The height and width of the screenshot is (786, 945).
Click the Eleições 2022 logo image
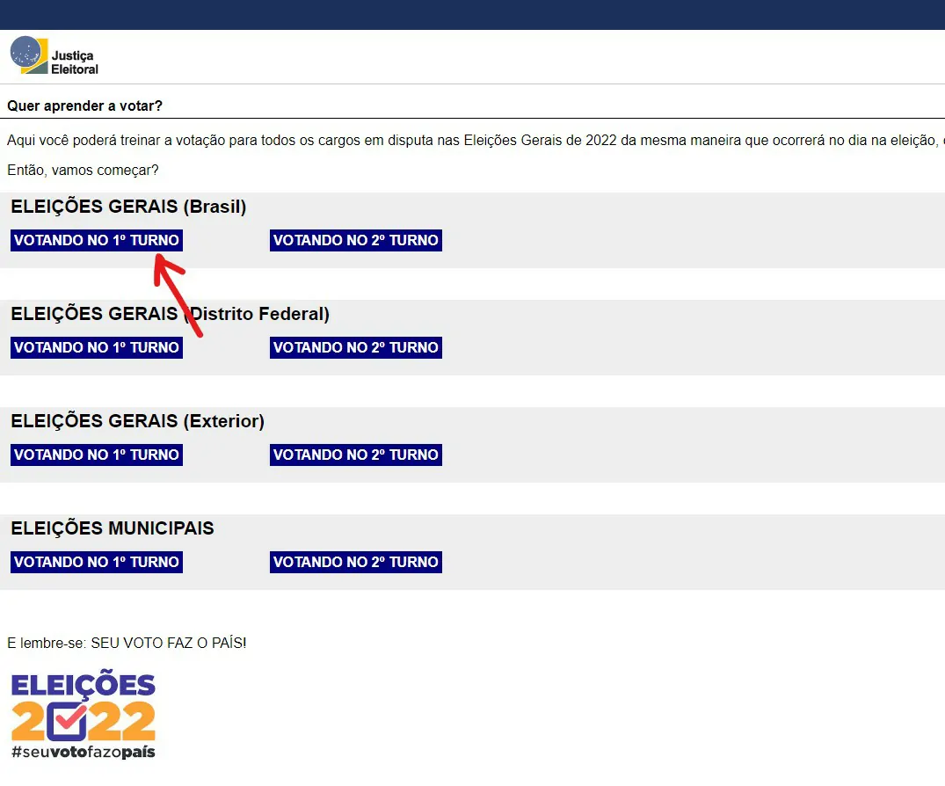pyautogui.click(x=84, y=714)
